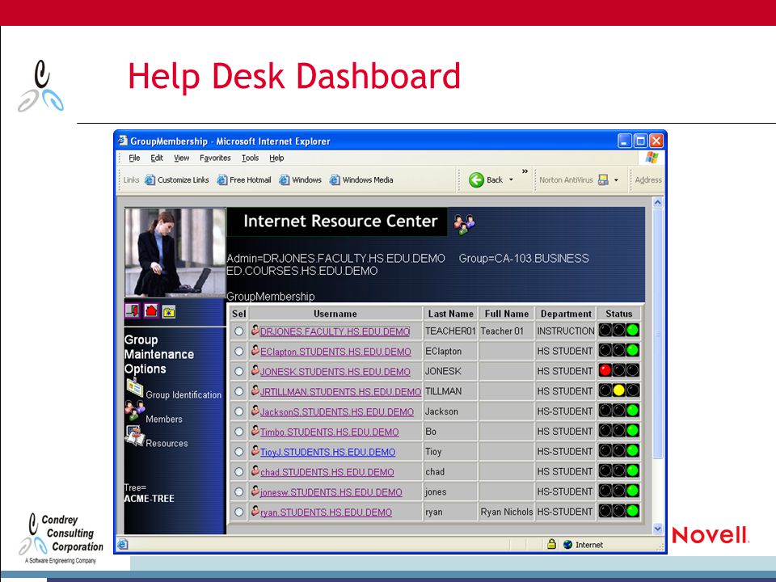This screenshot has width=776, height=582.
Task: Click the group people icon beside Internet Resource Center
Action: coord(464,224)
